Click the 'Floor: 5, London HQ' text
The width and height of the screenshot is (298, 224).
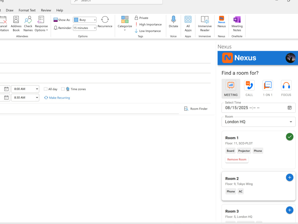[239, 217]
